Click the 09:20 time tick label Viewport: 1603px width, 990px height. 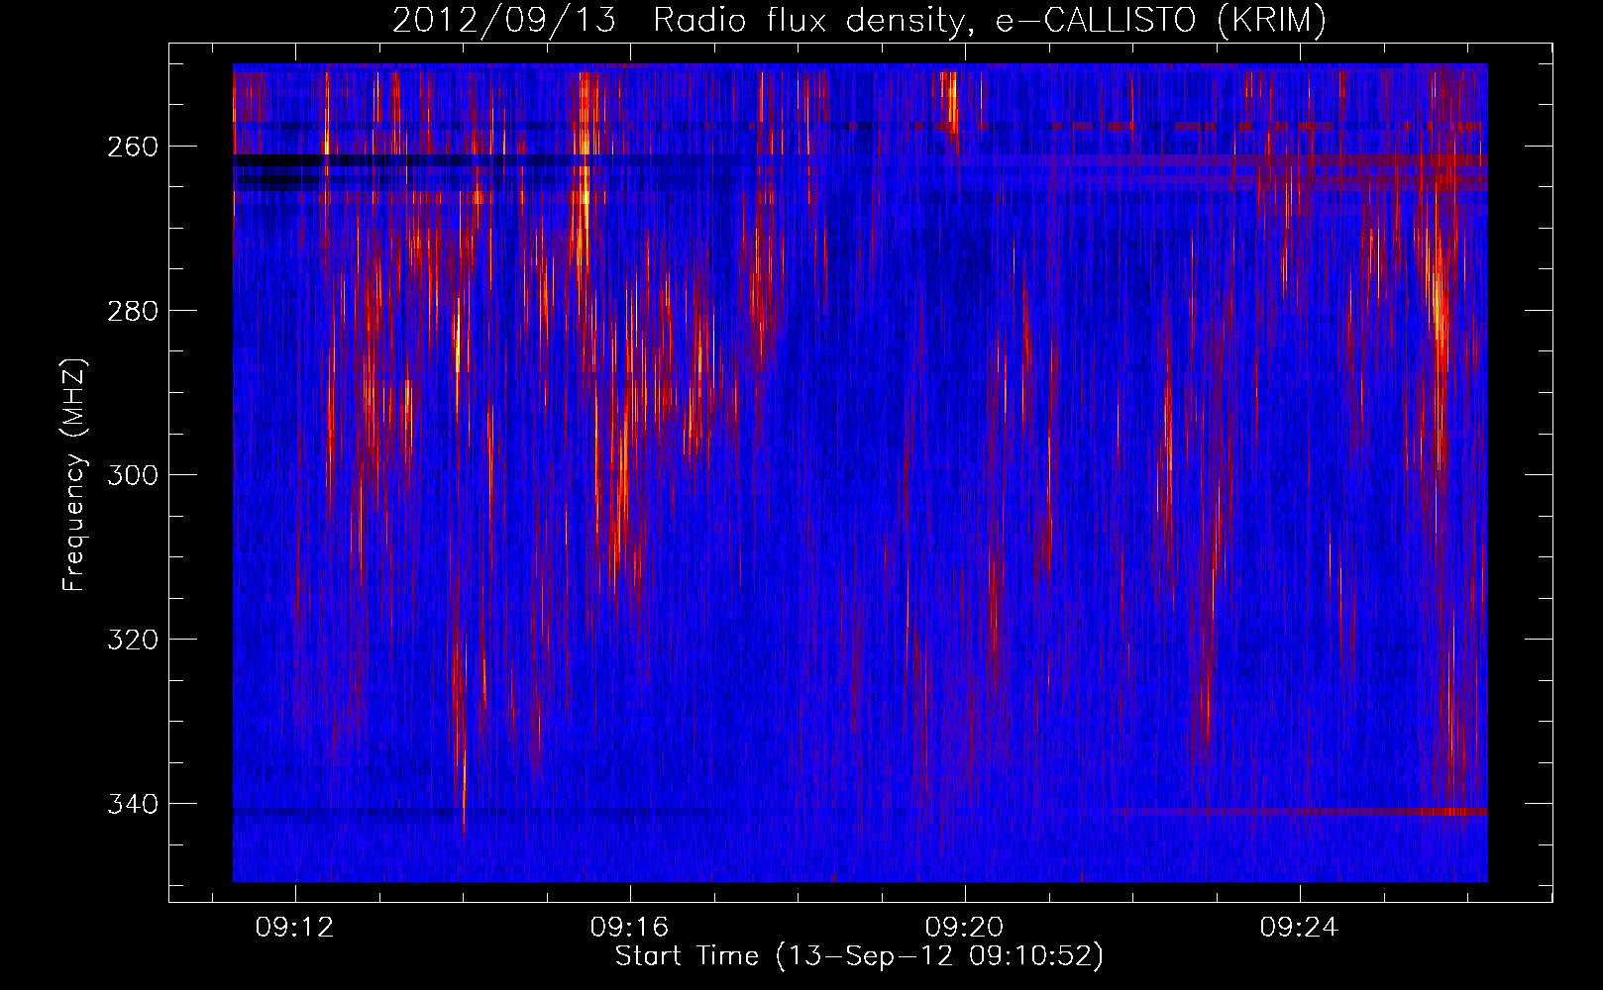click(x=965, y=928)
